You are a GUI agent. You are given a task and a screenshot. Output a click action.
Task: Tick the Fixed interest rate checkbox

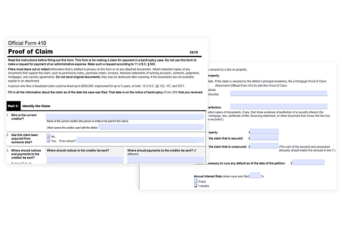pos(196,181)
